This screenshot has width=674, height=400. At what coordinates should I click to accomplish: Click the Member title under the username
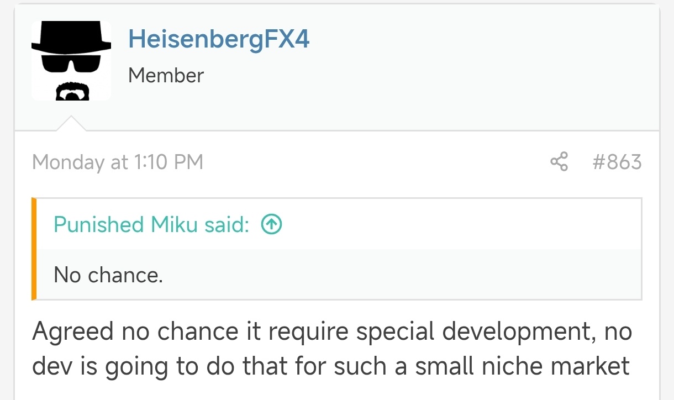pos(166,75)
